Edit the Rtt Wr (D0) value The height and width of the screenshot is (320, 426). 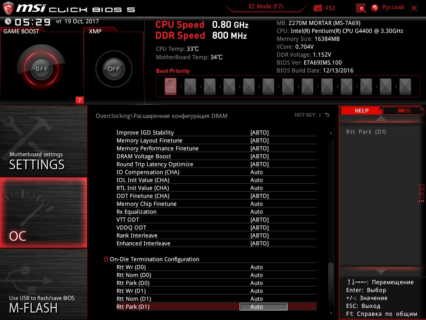click(x=256, y=267)
